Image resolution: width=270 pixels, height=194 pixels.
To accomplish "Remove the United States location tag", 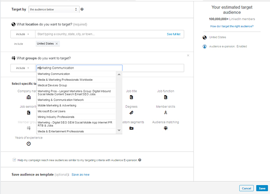I will coord(57,44).
